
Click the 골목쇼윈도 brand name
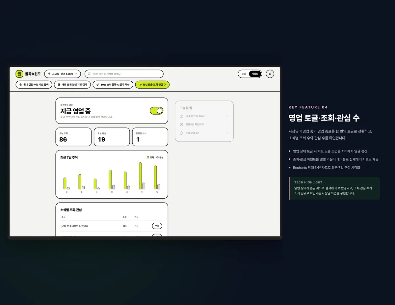click(x=33, y=74)
